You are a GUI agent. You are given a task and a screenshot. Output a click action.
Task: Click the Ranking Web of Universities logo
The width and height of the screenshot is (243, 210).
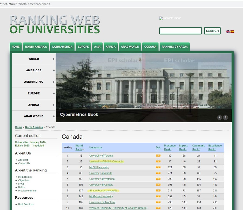pyautogui.click(x=55, y=24)
